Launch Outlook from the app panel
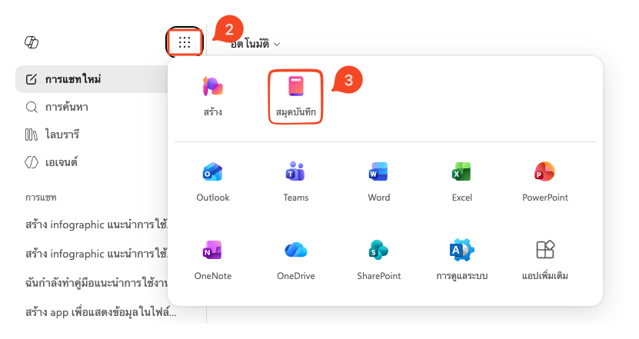The width and height of the screenshot is (639, 339). [x=213, y=181]
